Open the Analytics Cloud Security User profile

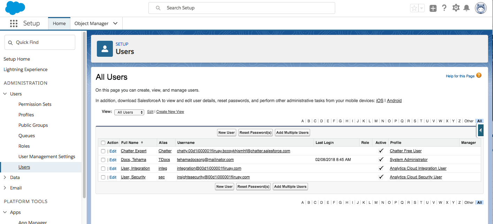pos(416,177)
